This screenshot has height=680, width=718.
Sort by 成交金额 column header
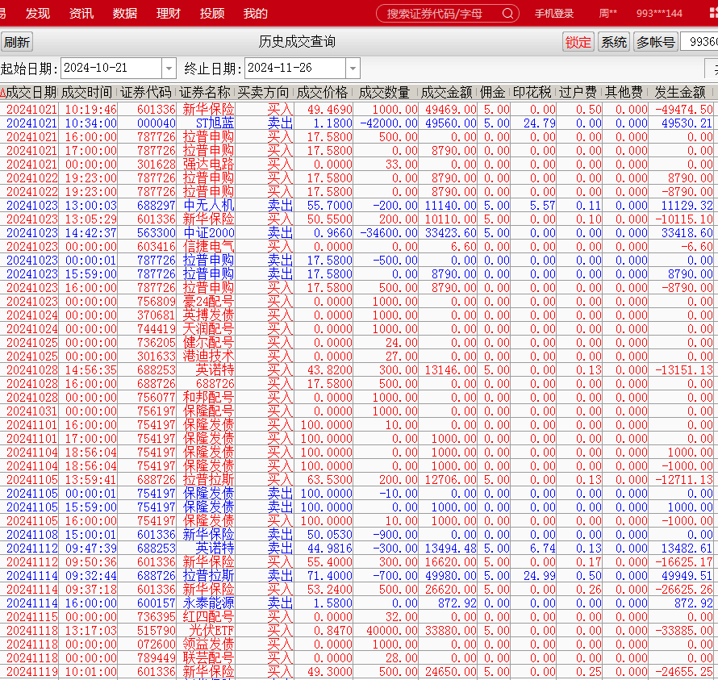click(x=446, y=93)
